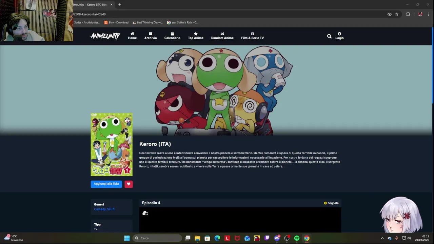Click the crossed-out eye icon in address bar
434x244 pixels.
click(389, 14)
